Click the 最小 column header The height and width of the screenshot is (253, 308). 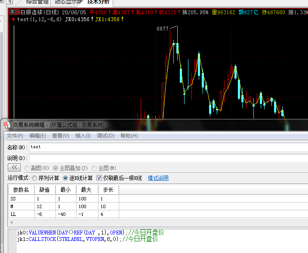(x=66, y=190)
